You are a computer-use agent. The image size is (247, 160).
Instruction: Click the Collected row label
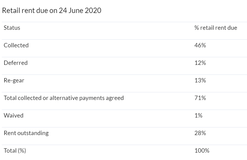pos(16,45)
